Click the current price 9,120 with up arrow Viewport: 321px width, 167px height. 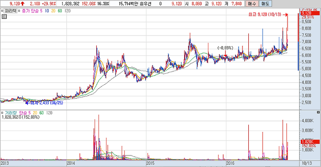(x=17, y=4)
